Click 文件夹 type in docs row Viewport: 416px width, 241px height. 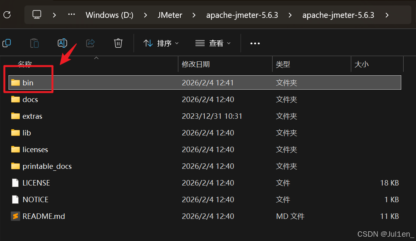pyautogui.click(x=287, y=99)
